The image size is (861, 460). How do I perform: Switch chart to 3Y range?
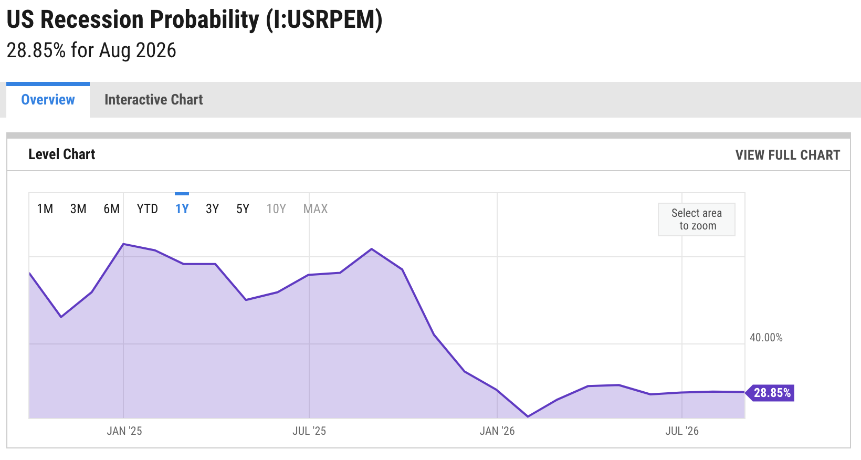pyautogui.click(x=212, y=209)
